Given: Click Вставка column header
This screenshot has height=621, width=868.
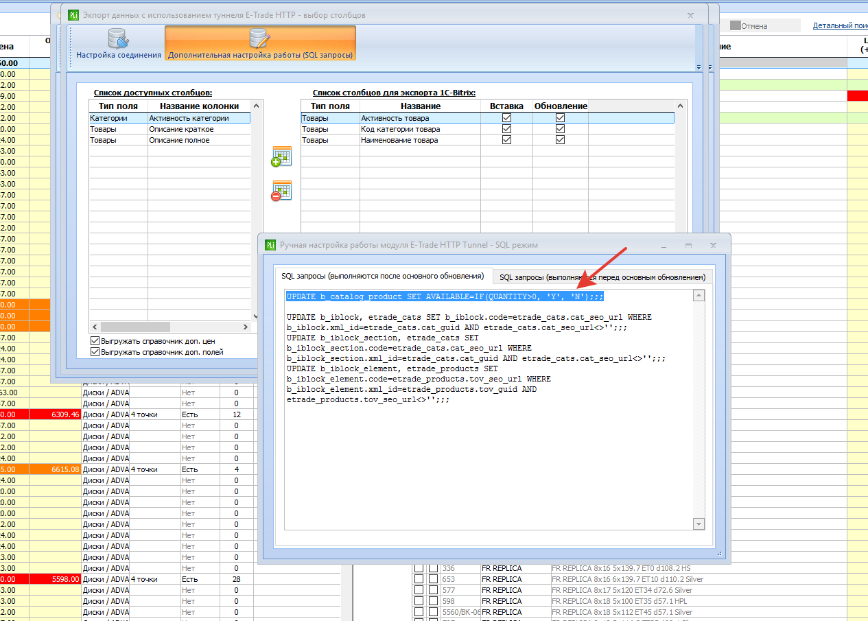Looking at the screenshot, I should 507,106.
